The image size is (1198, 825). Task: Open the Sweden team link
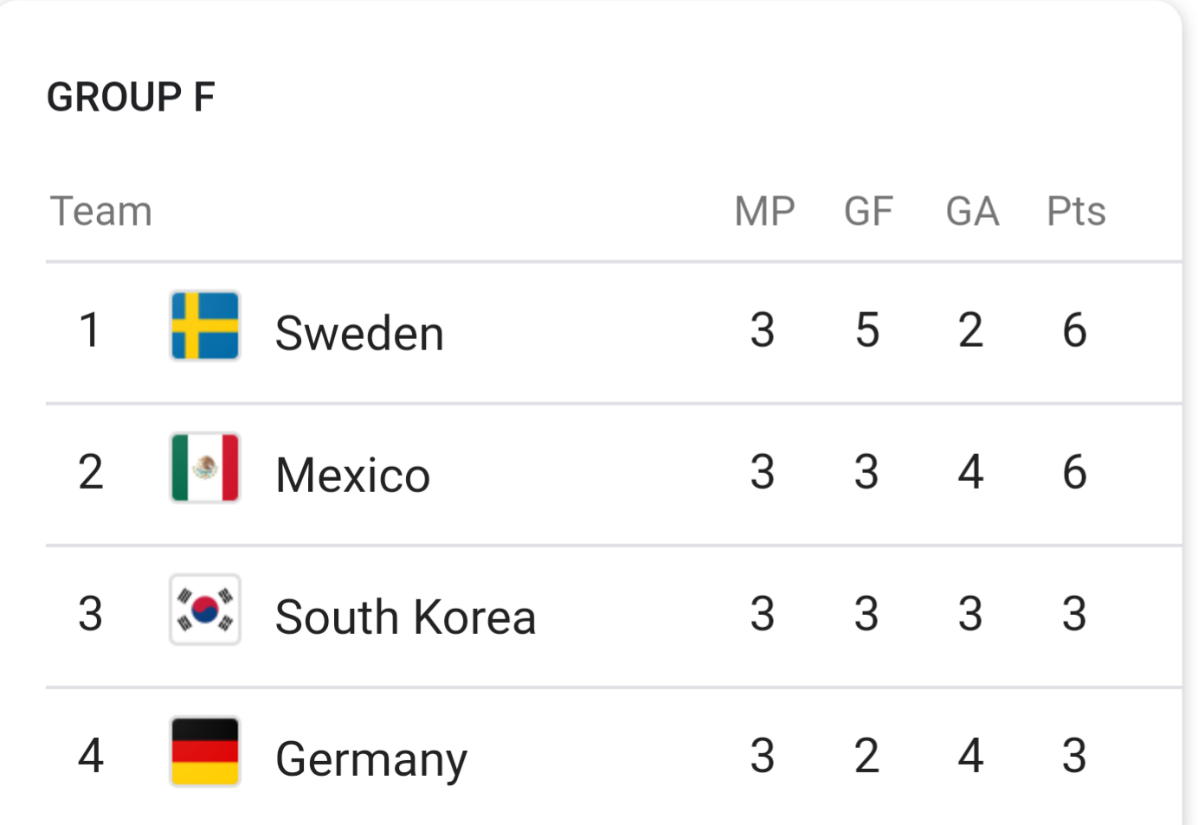(359, 333)
